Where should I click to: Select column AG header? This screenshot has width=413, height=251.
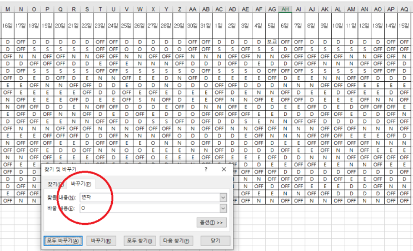pyautogui.click(x=272, y=9)
